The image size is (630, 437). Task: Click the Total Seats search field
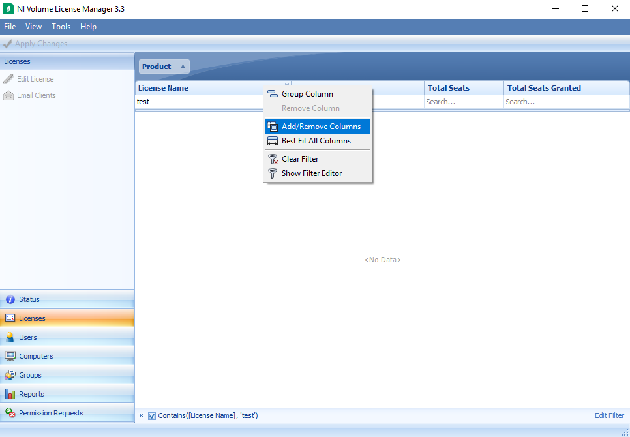pos(463,102)
